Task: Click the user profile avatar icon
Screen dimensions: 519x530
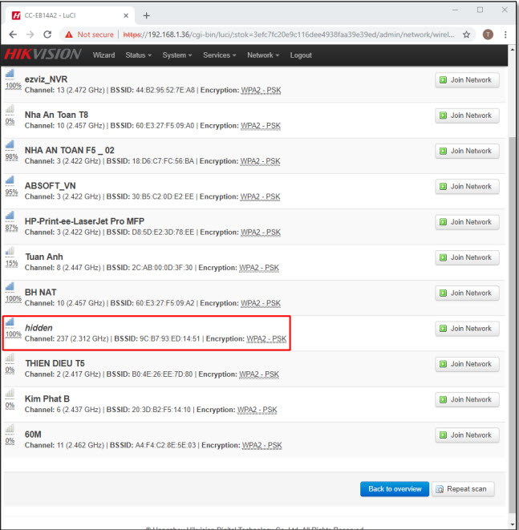Action: pyautogui.click(x=489, y=34)
